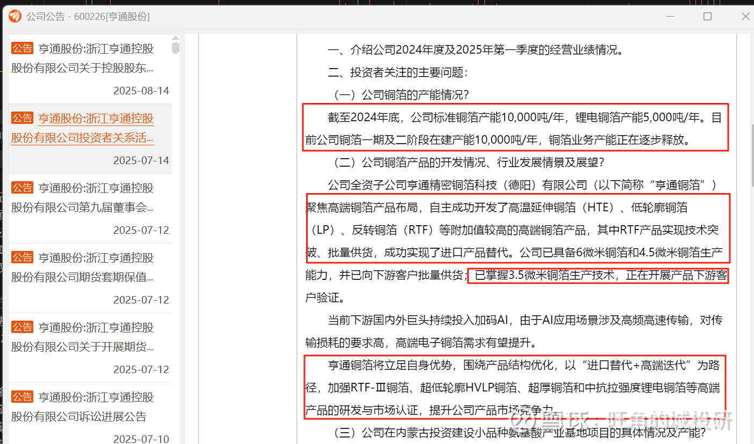Minimize the 公司公告 window
The width and height of the screenshot is (754, 444).
click(x=670, y=17)
